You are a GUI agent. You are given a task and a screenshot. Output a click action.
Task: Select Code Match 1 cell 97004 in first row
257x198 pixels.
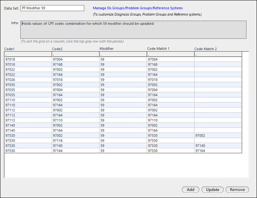point(171,59)
